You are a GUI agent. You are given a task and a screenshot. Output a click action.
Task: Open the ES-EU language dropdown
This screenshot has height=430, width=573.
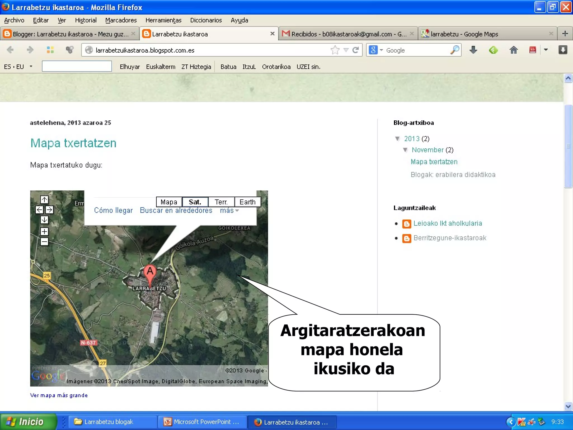(x=31, y=67)
